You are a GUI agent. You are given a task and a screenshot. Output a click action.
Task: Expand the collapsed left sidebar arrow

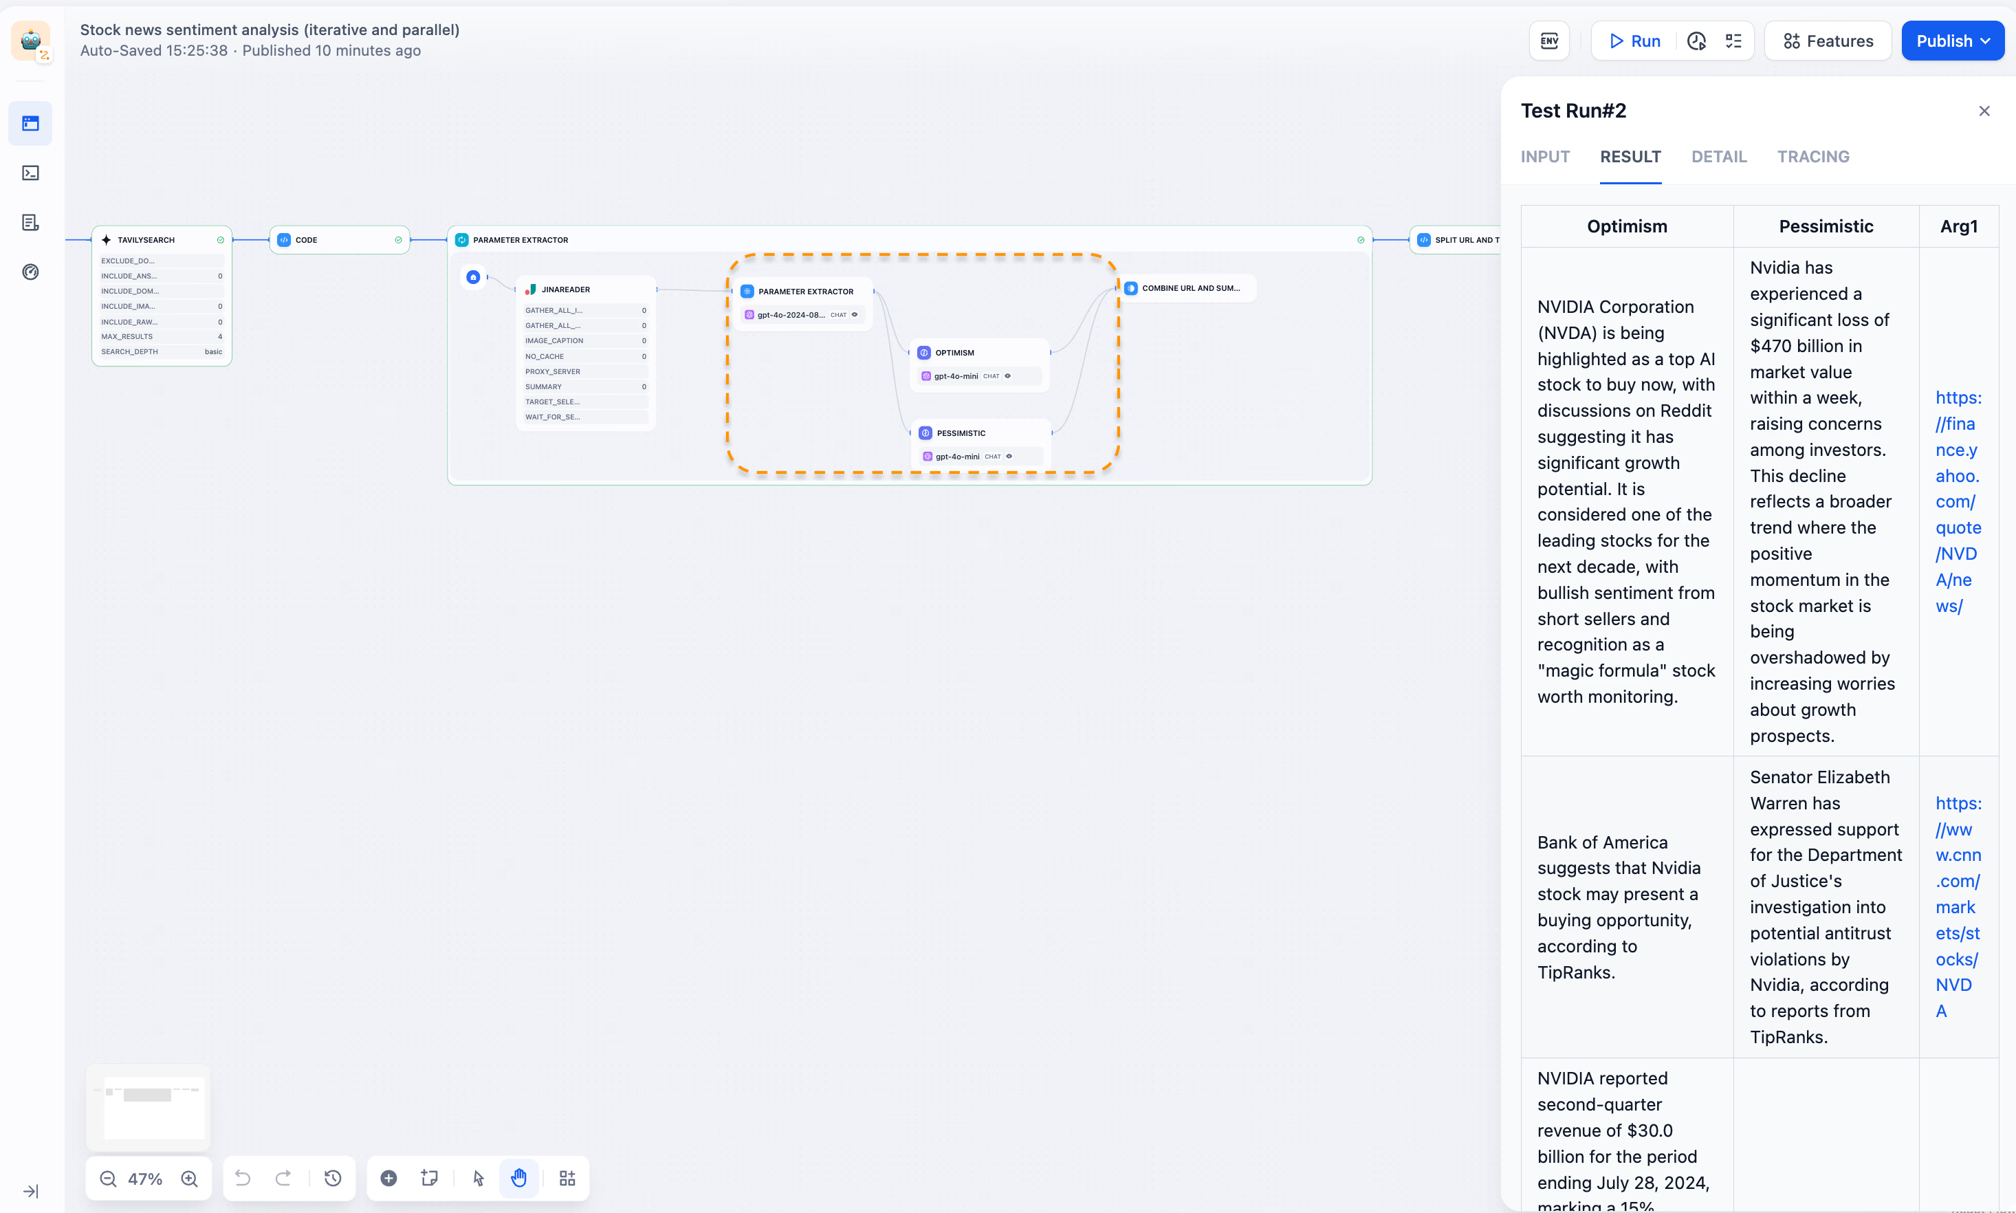(30, 1191)
